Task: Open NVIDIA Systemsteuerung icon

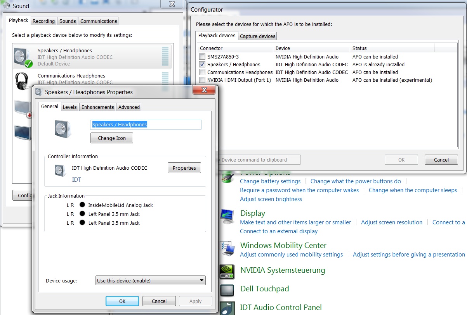Action: [x=227, y=272]
